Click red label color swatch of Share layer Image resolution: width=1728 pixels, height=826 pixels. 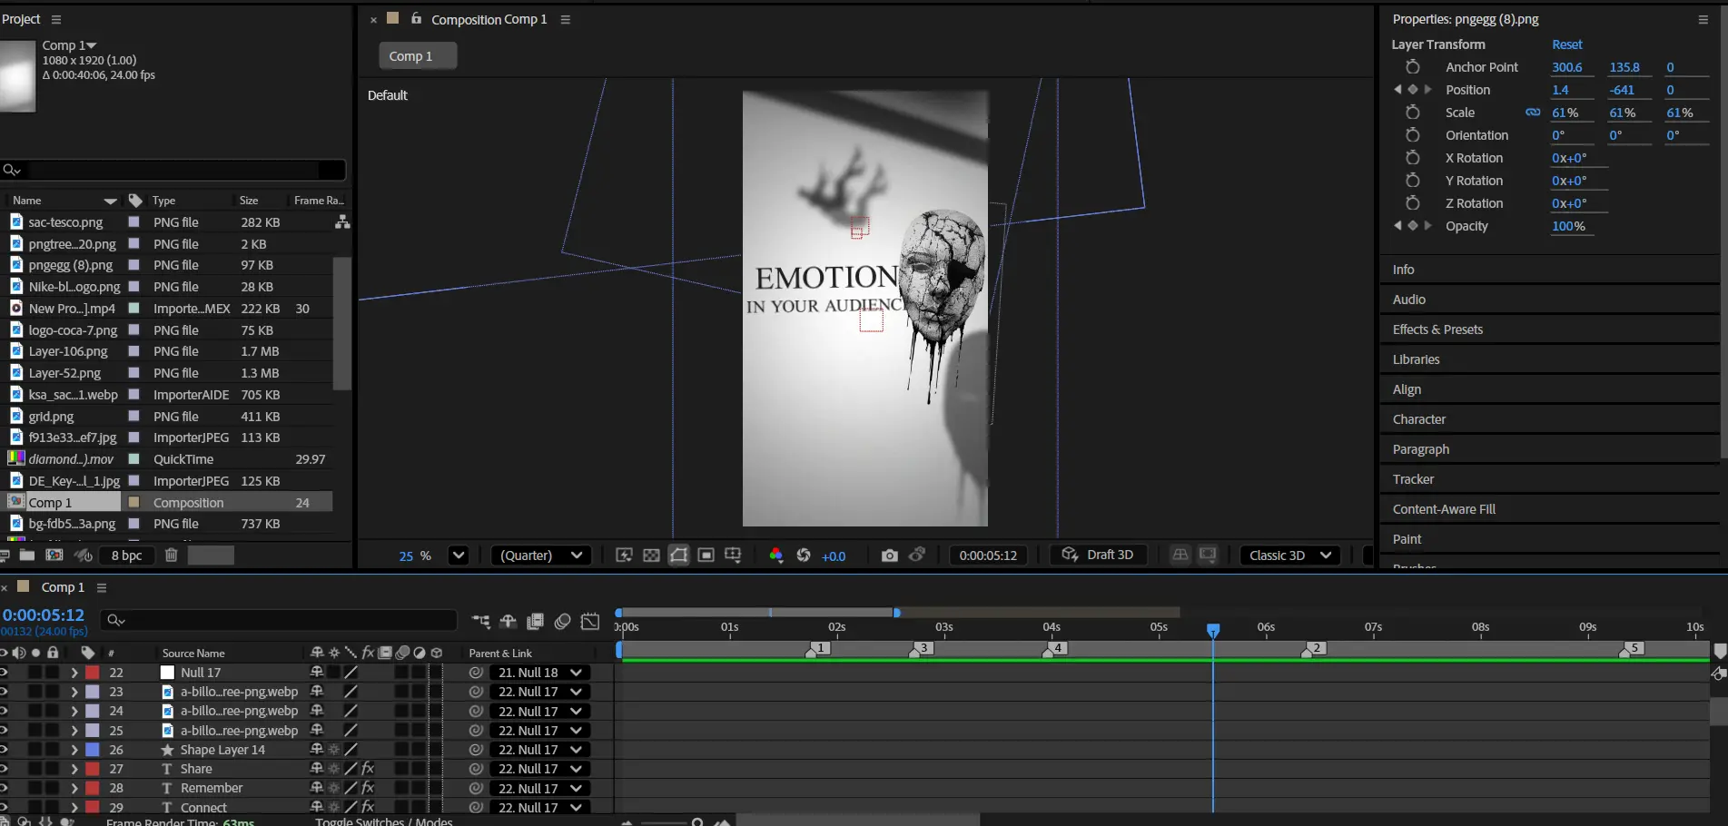[x=93, y=769]
